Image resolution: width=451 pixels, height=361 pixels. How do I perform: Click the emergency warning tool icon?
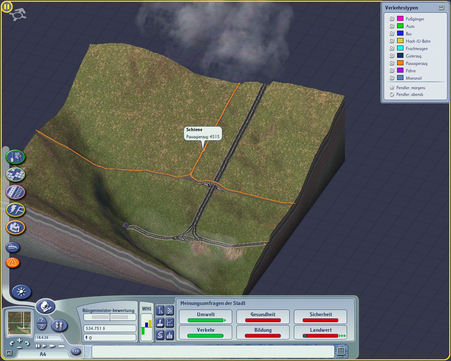point(13,263)
